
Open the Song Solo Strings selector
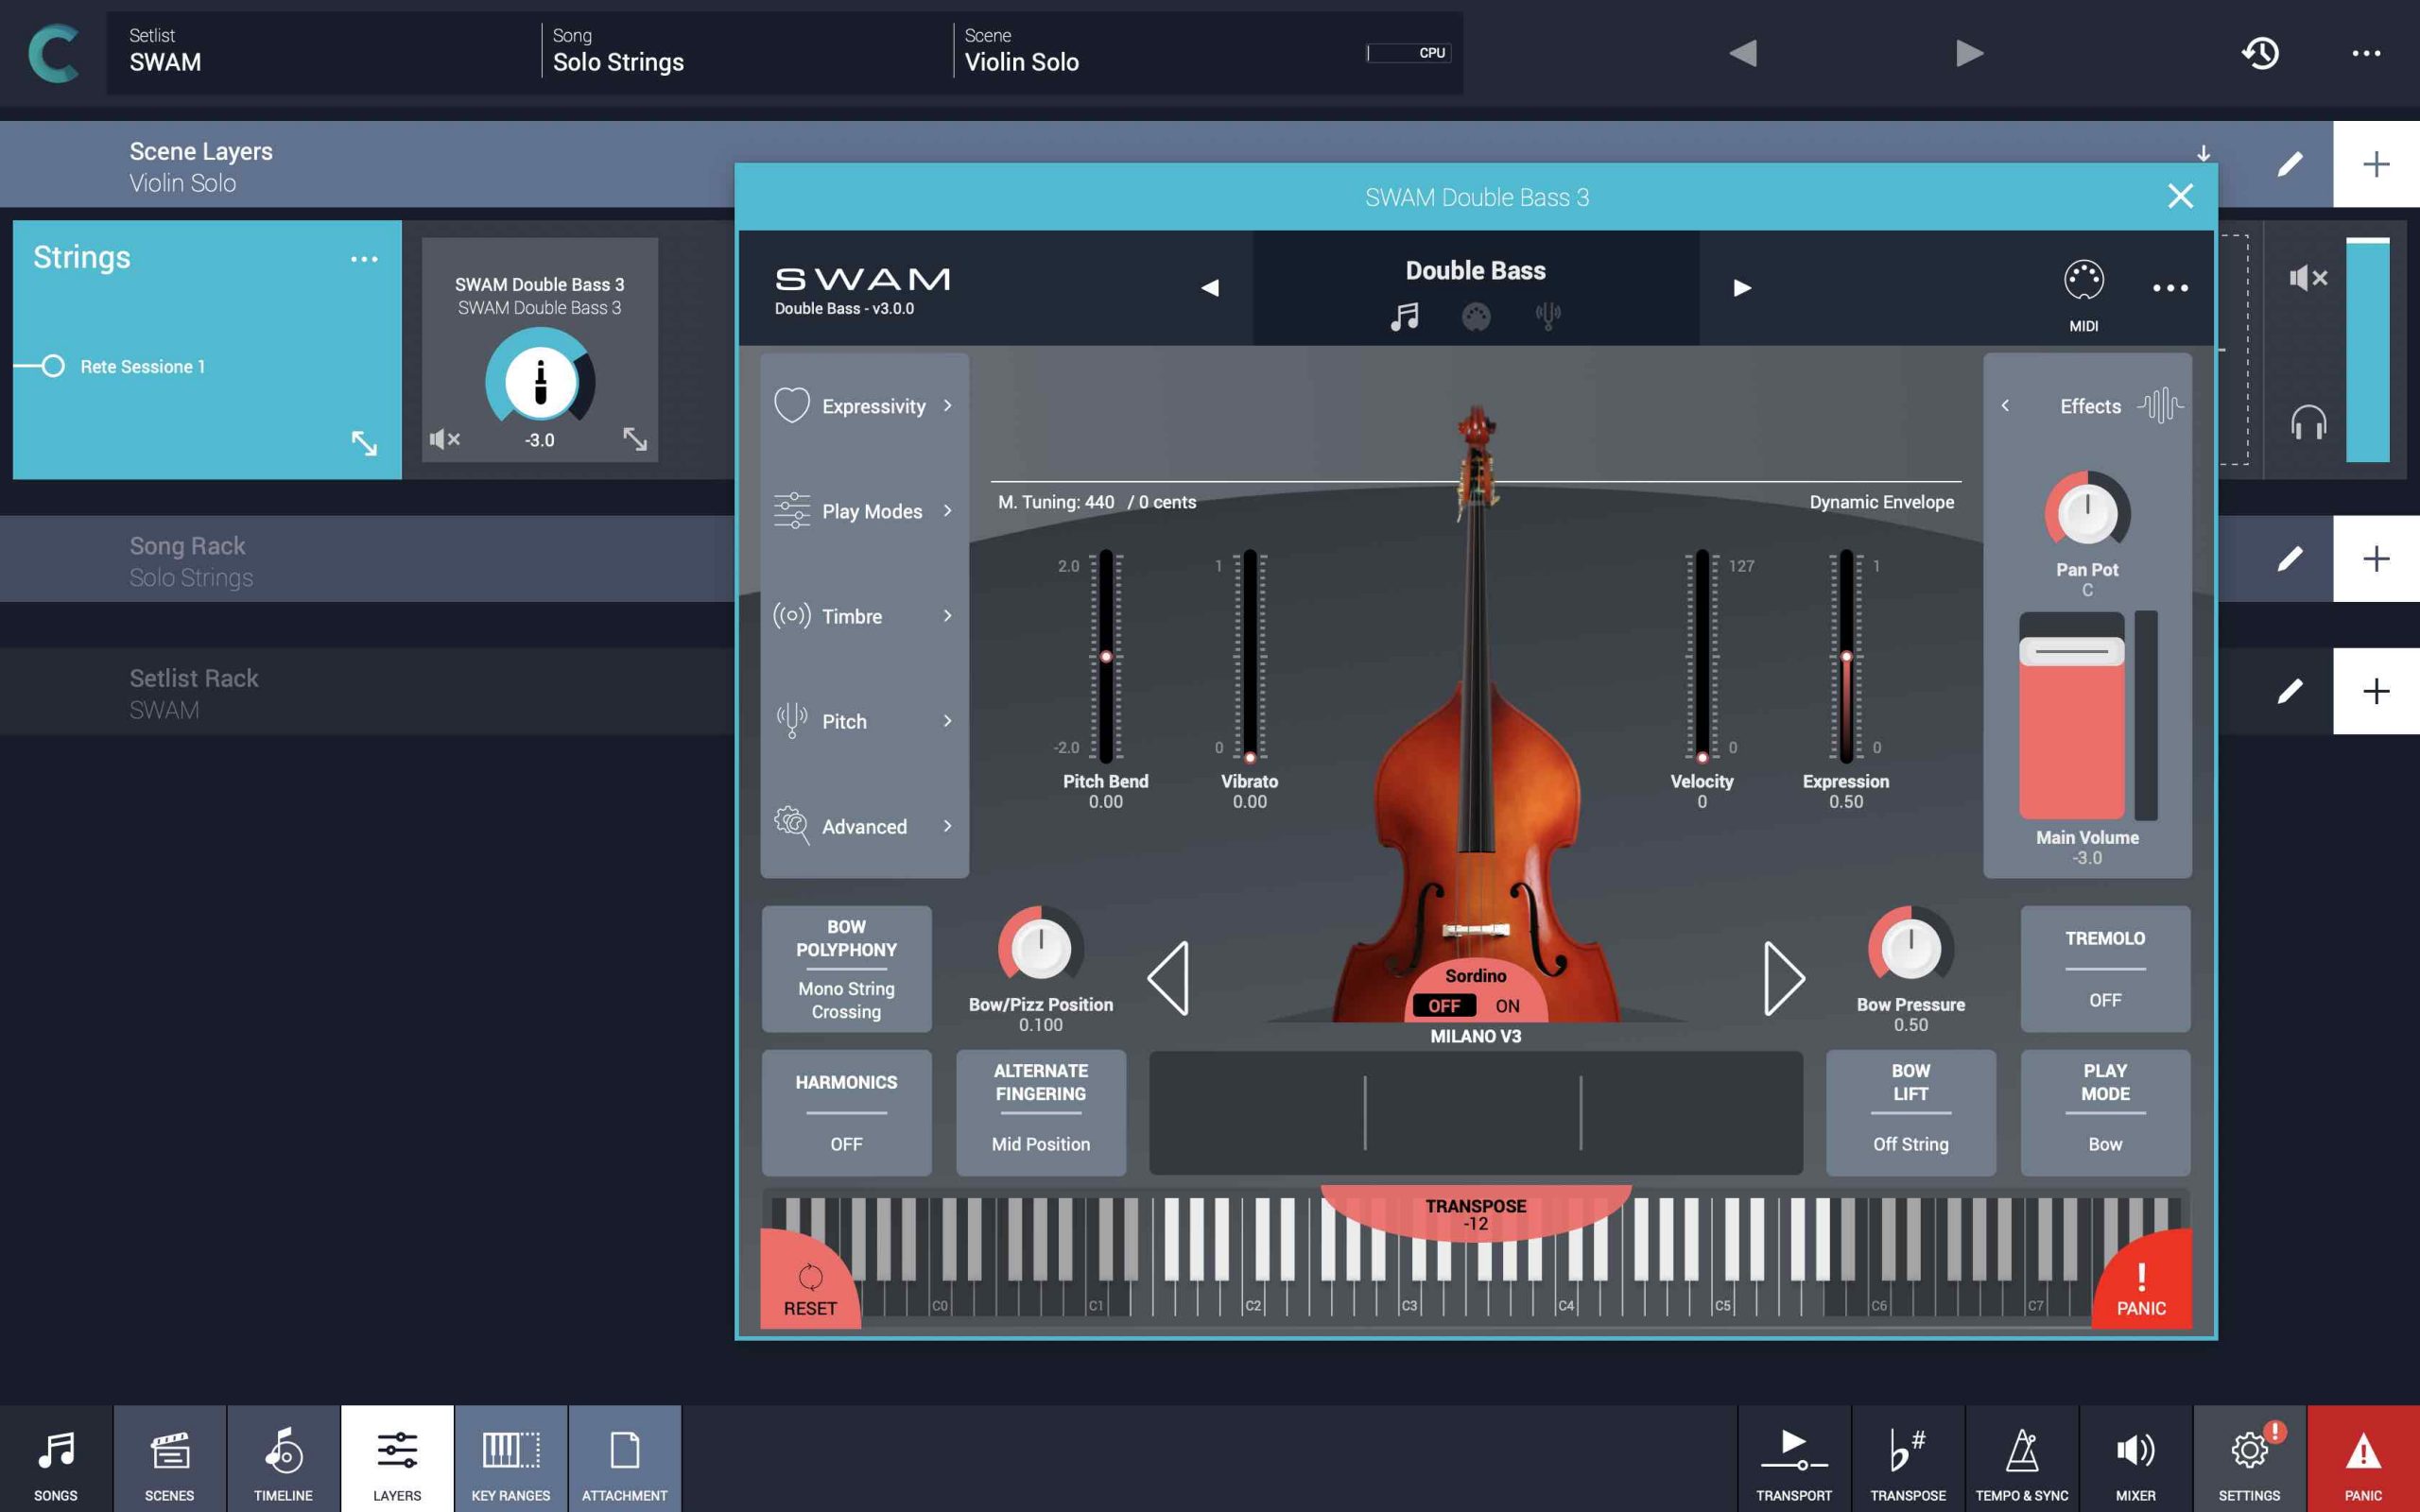[x=746, y=53]
